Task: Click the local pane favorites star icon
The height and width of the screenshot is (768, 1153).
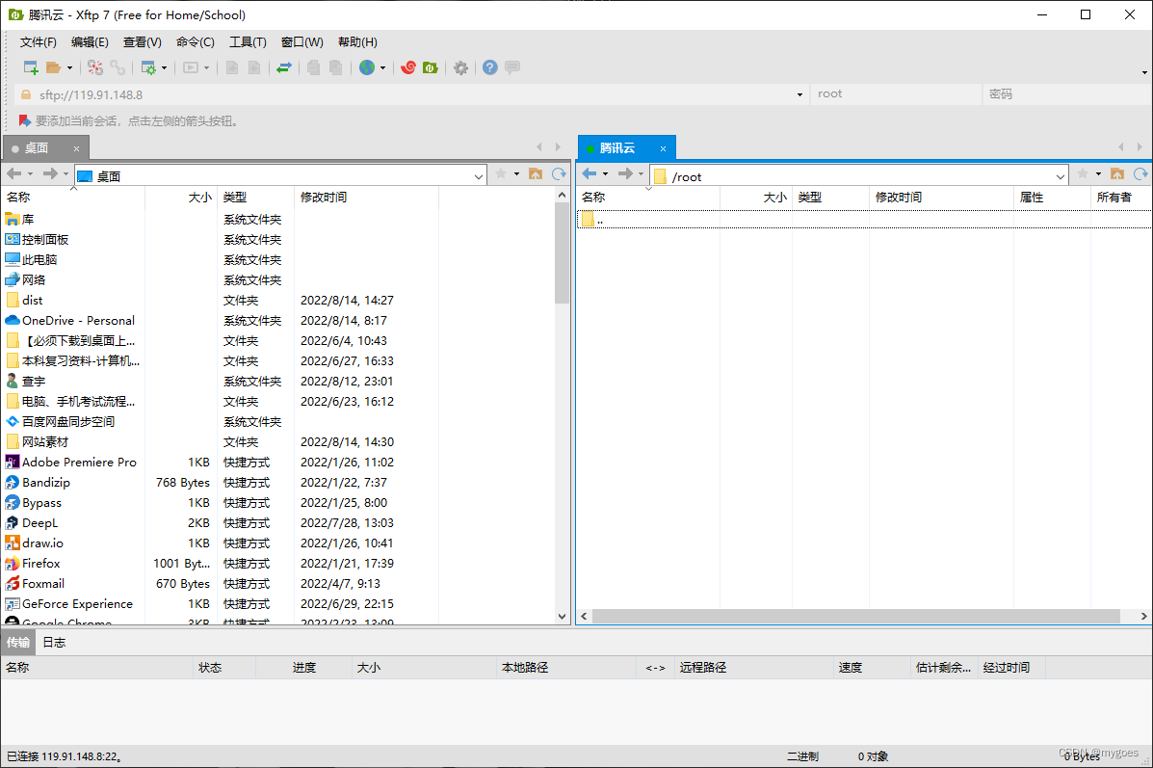Action: pos(501,173)
